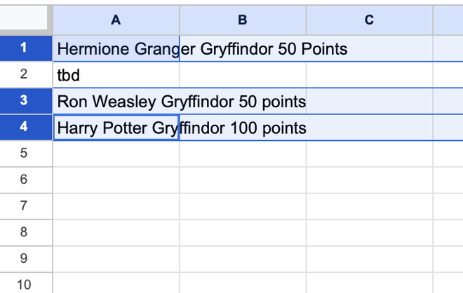The image size is (463, 293).
Task: Select row 6 header
Action: pos(24,179)
